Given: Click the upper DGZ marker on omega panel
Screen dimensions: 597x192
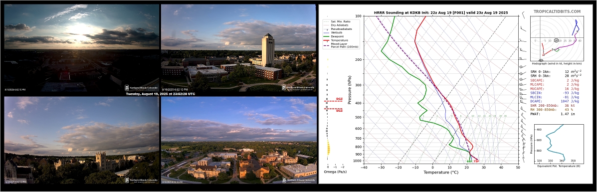Looking at the screenshot, I should [333, 100].
